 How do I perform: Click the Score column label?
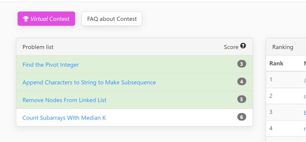[x=231, y=47]
